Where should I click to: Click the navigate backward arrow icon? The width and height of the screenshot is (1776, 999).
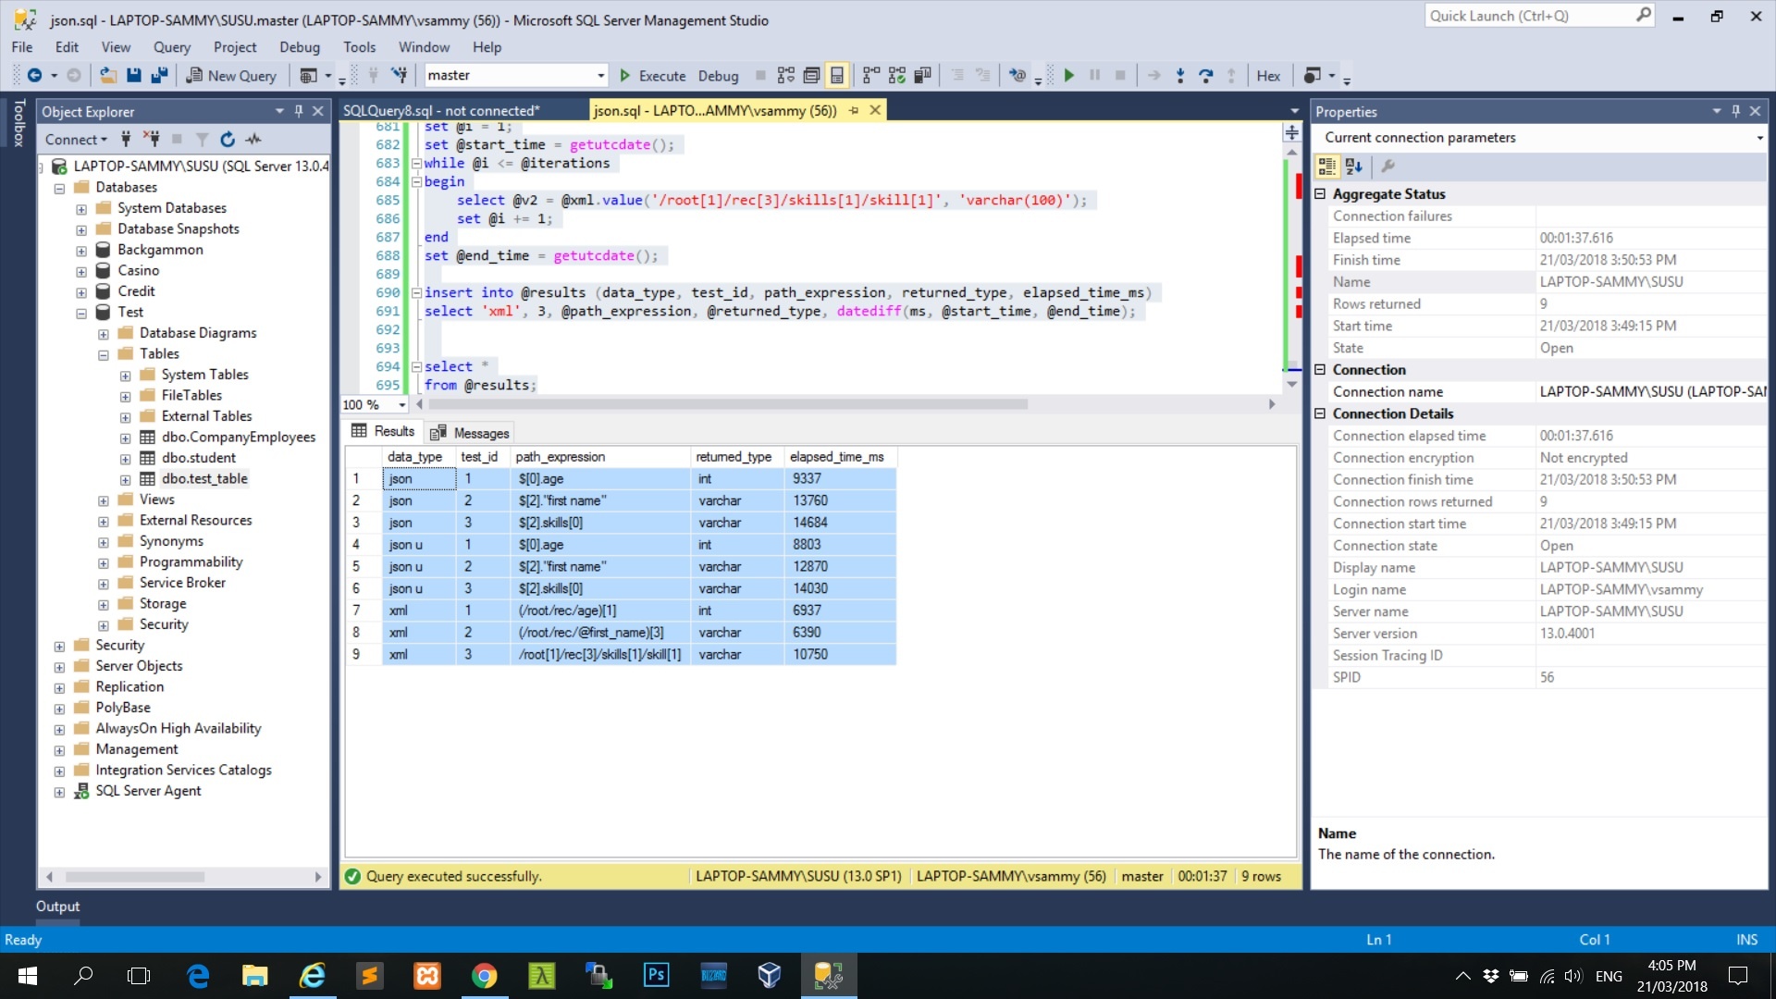click(34, 76)
